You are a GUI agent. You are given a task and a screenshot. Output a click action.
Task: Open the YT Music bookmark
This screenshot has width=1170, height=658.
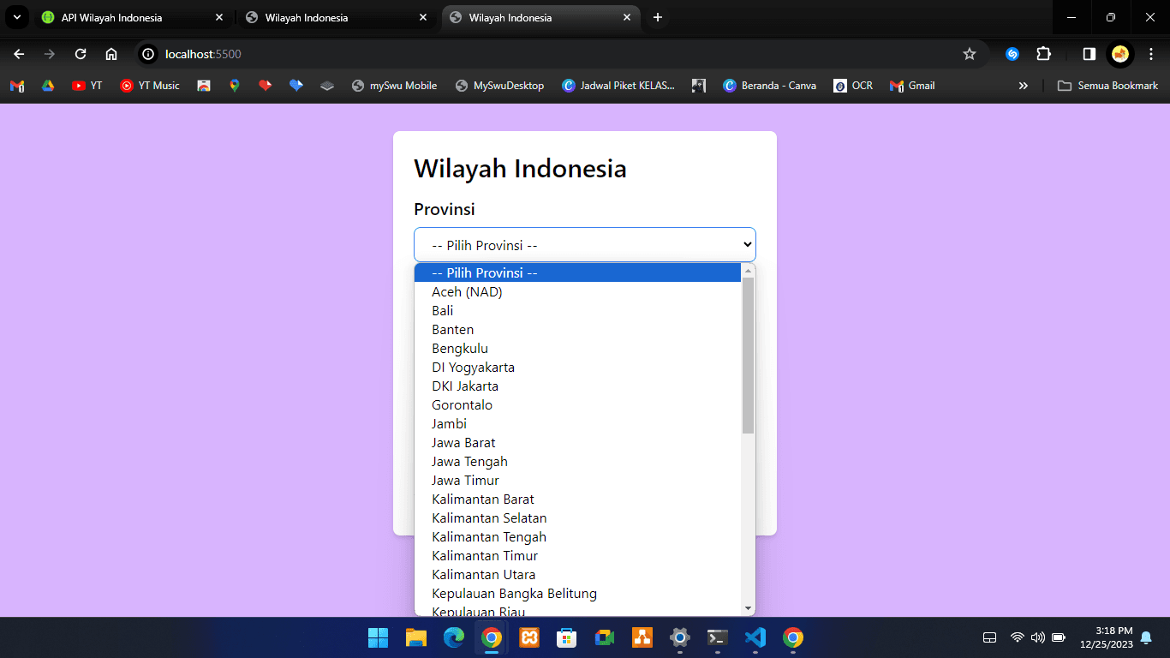[150, 86]
